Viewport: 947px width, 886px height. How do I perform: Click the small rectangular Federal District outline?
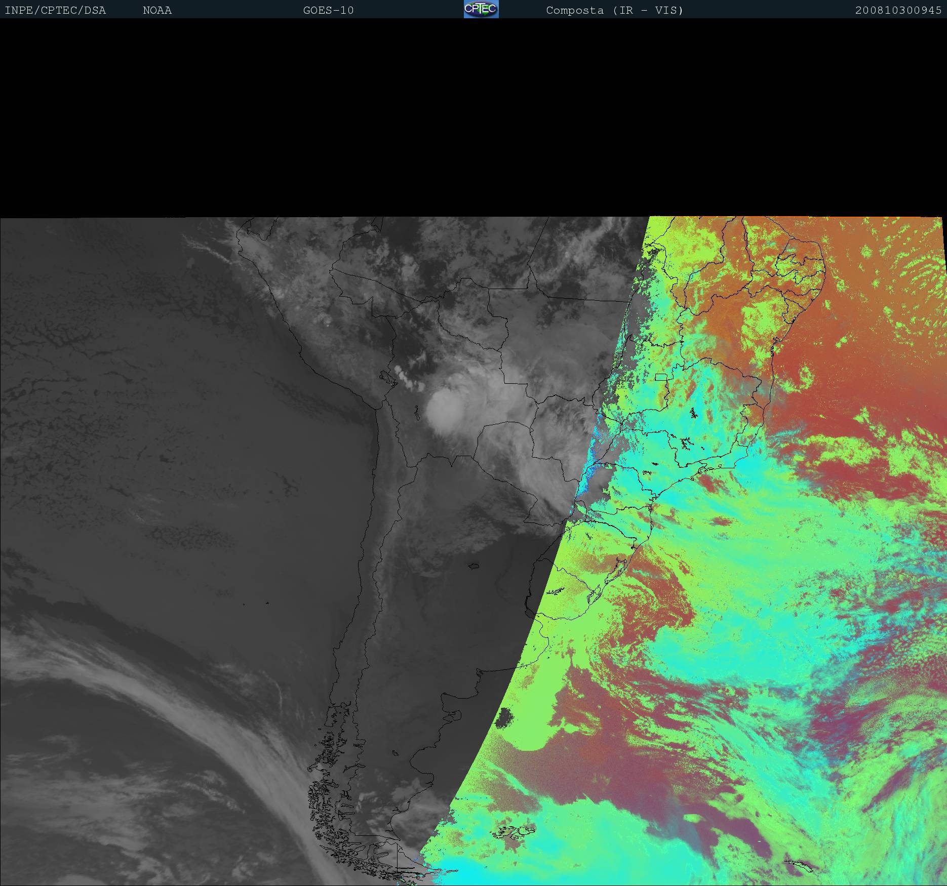coord(660,377)
